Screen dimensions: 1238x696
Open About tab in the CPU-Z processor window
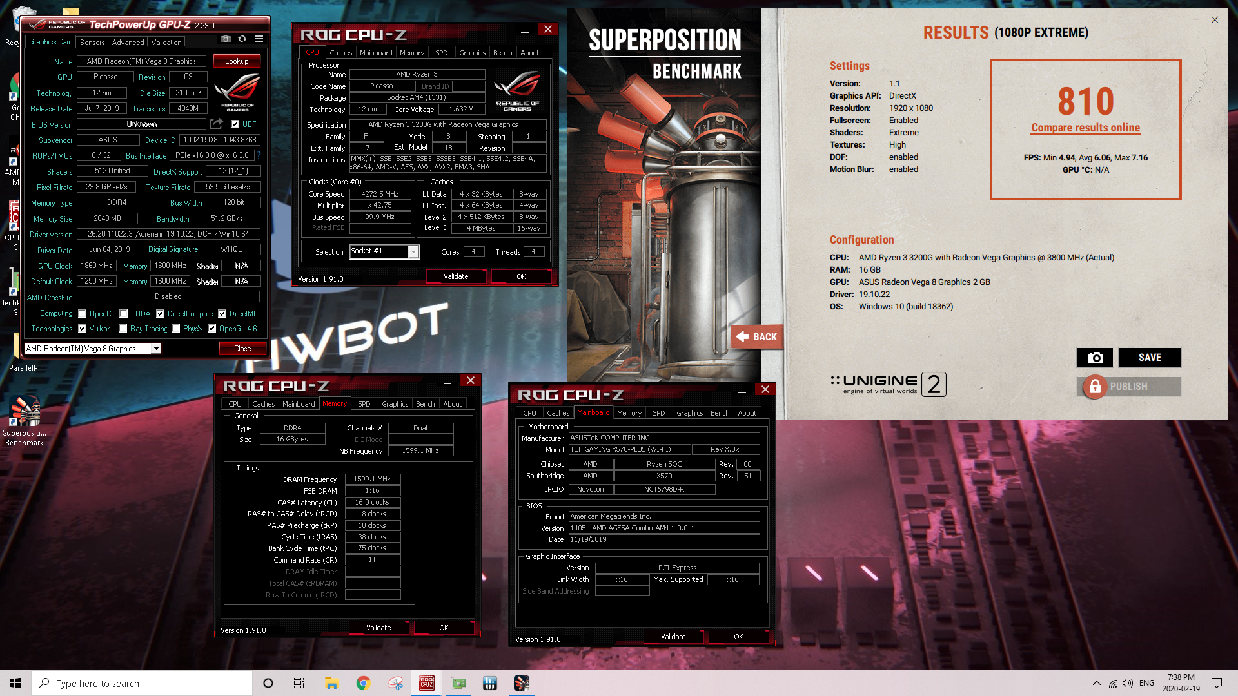point(530,53)
